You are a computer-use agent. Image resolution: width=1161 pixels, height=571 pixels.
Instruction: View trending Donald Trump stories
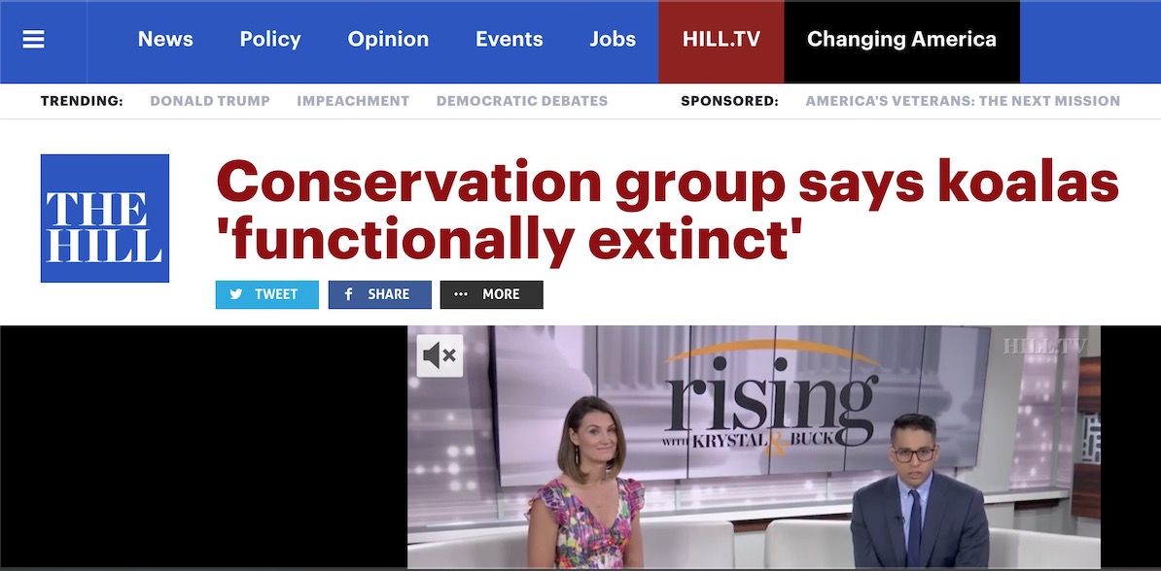210,101
